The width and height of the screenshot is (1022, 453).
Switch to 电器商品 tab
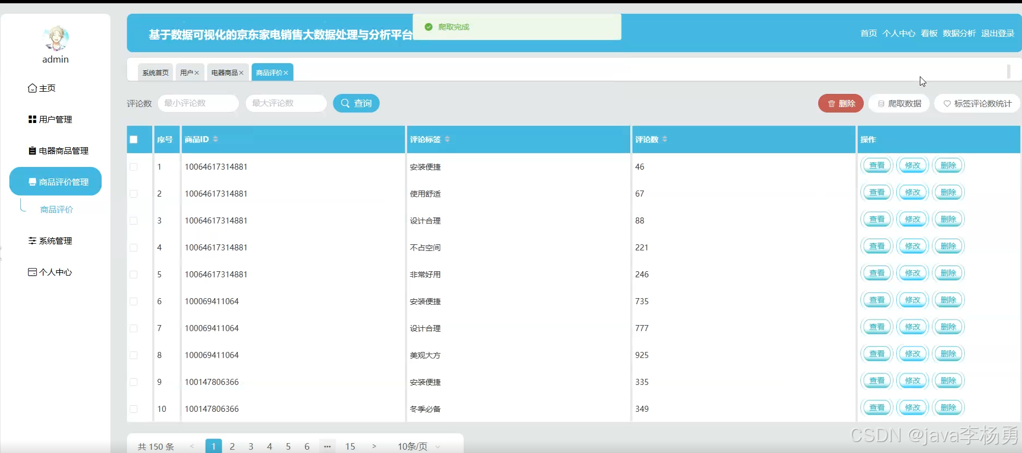224,72
